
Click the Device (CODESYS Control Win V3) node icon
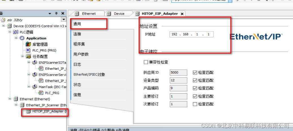point(10,26)
